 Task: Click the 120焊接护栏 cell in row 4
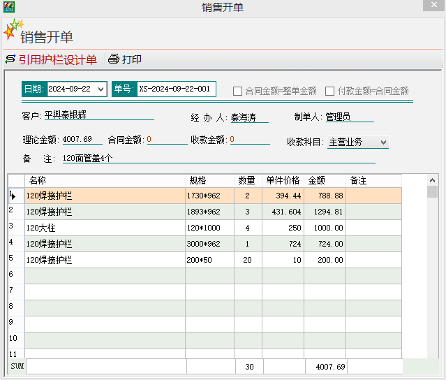point(105,244)
